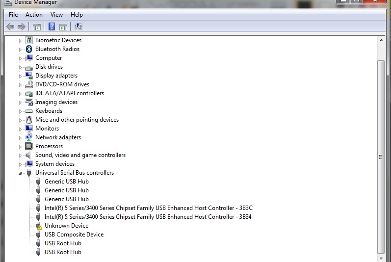Image resolution: width=391 pixels, height=262 pixels.
Task: Click the network icon beside Network adapters
Action: (29, 137)
